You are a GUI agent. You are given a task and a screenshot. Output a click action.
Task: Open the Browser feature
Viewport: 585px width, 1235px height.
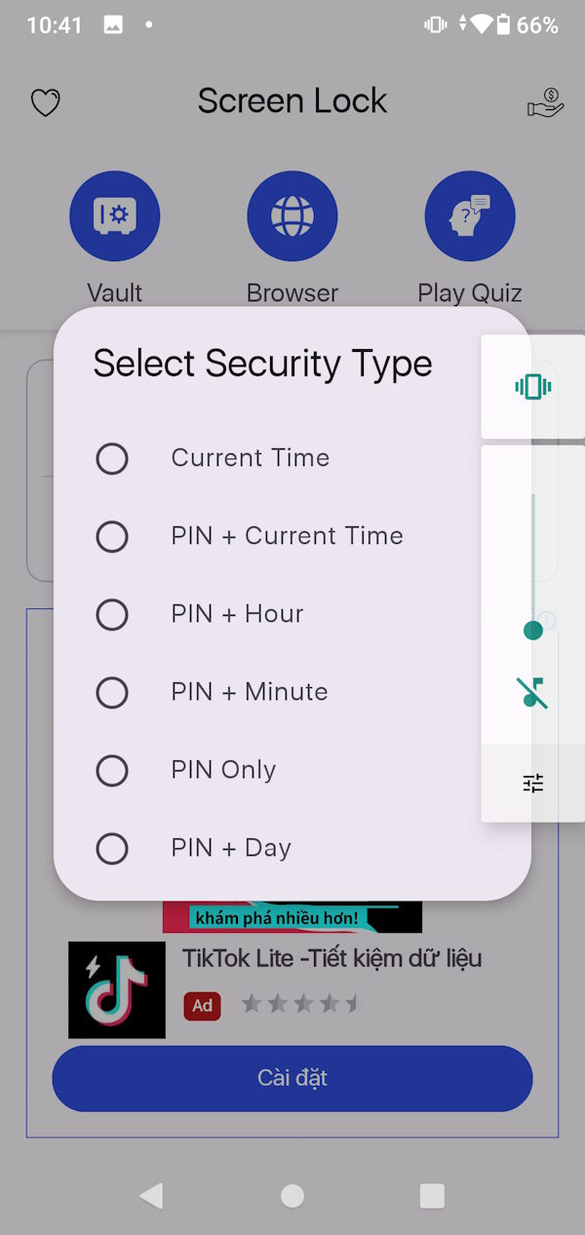point(292,215)
